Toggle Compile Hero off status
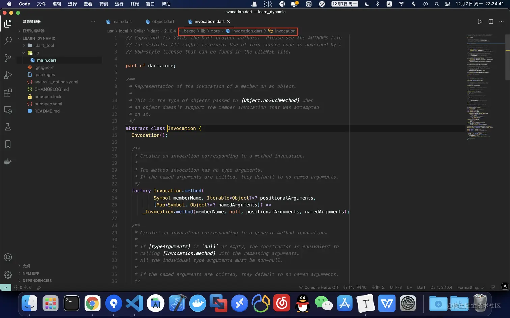 click(318, 287)
